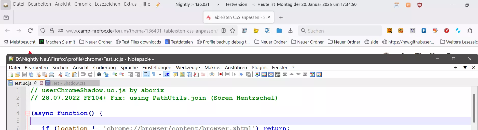Bookmark this page with the star icon

coord(233,31)
